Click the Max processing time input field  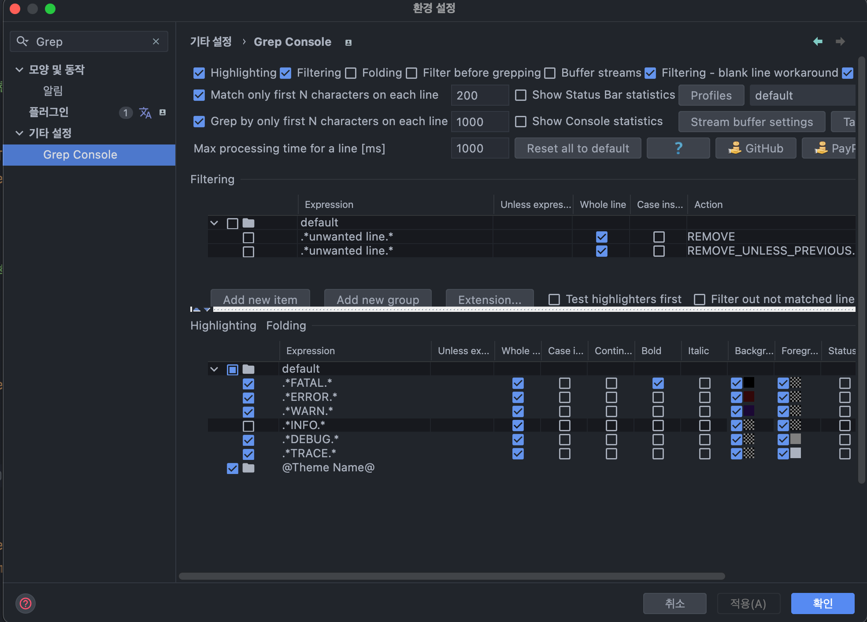pyautogui.click(x=479, y=148)
